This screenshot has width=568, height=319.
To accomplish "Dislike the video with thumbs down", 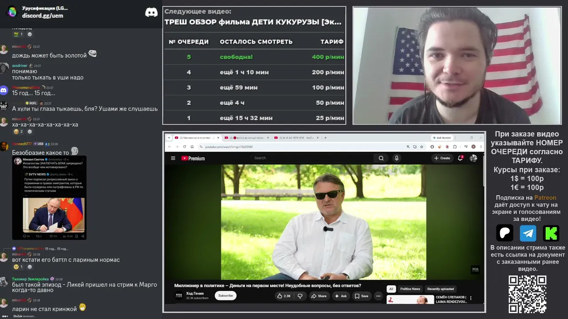I will [300, 296].
